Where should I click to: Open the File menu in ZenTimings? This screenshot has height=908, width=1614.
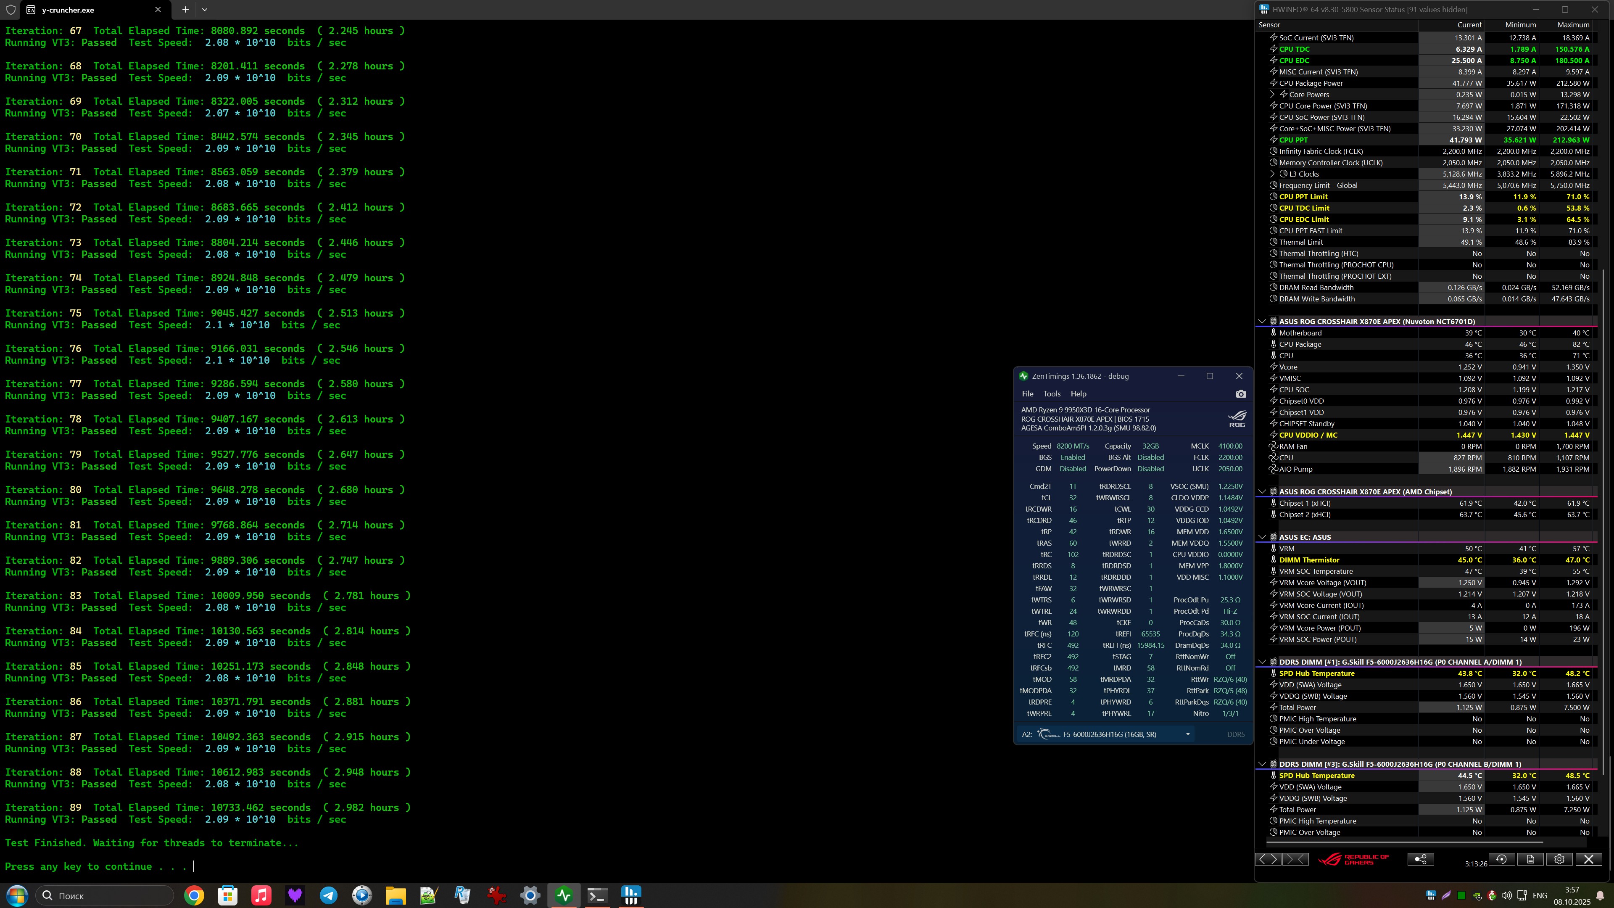(x=1028, y=394)
